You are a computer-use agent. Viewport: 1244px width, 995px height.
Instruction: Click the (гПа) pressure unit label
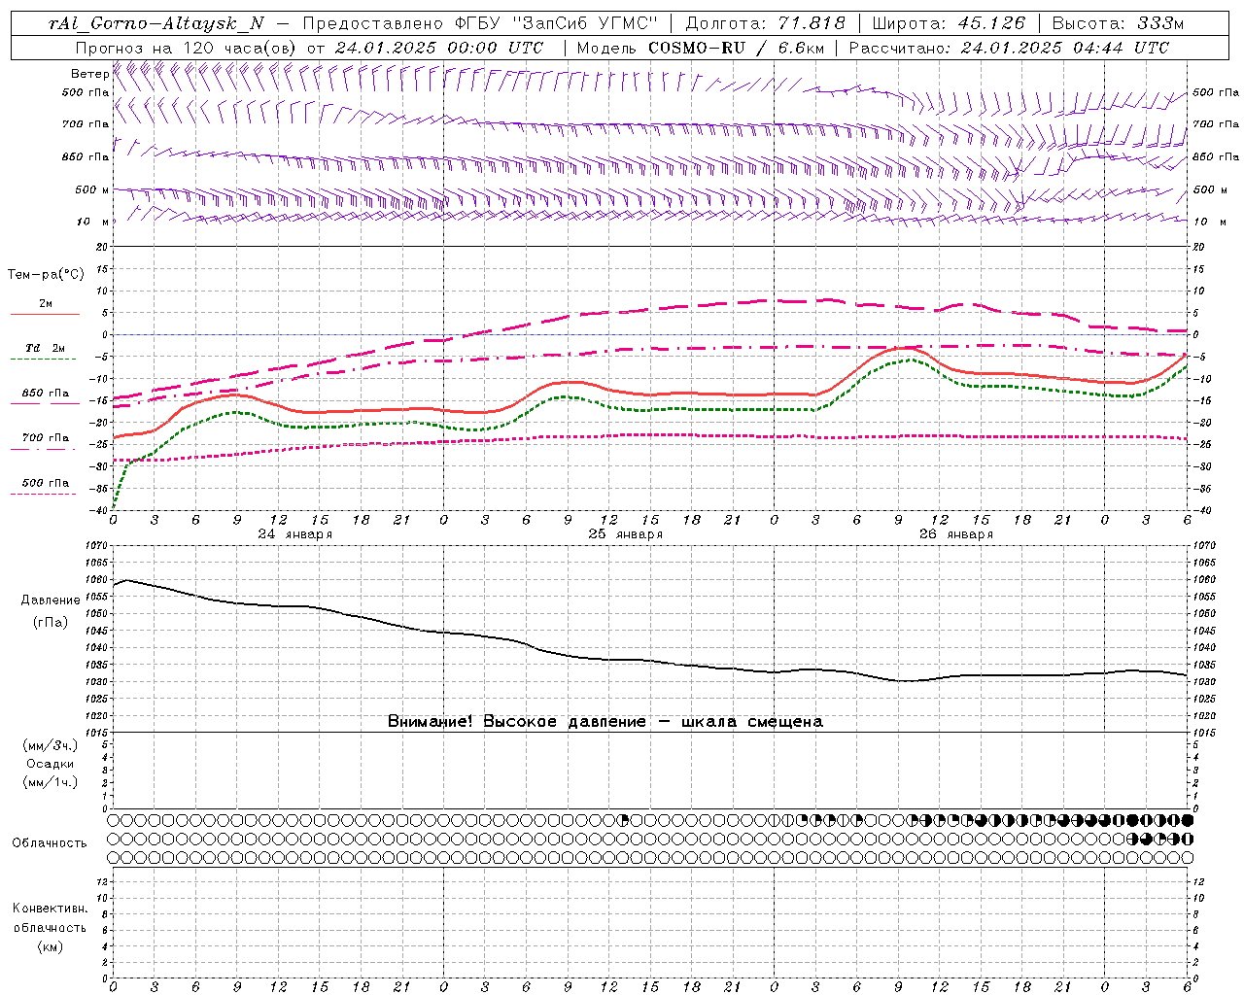51,622
